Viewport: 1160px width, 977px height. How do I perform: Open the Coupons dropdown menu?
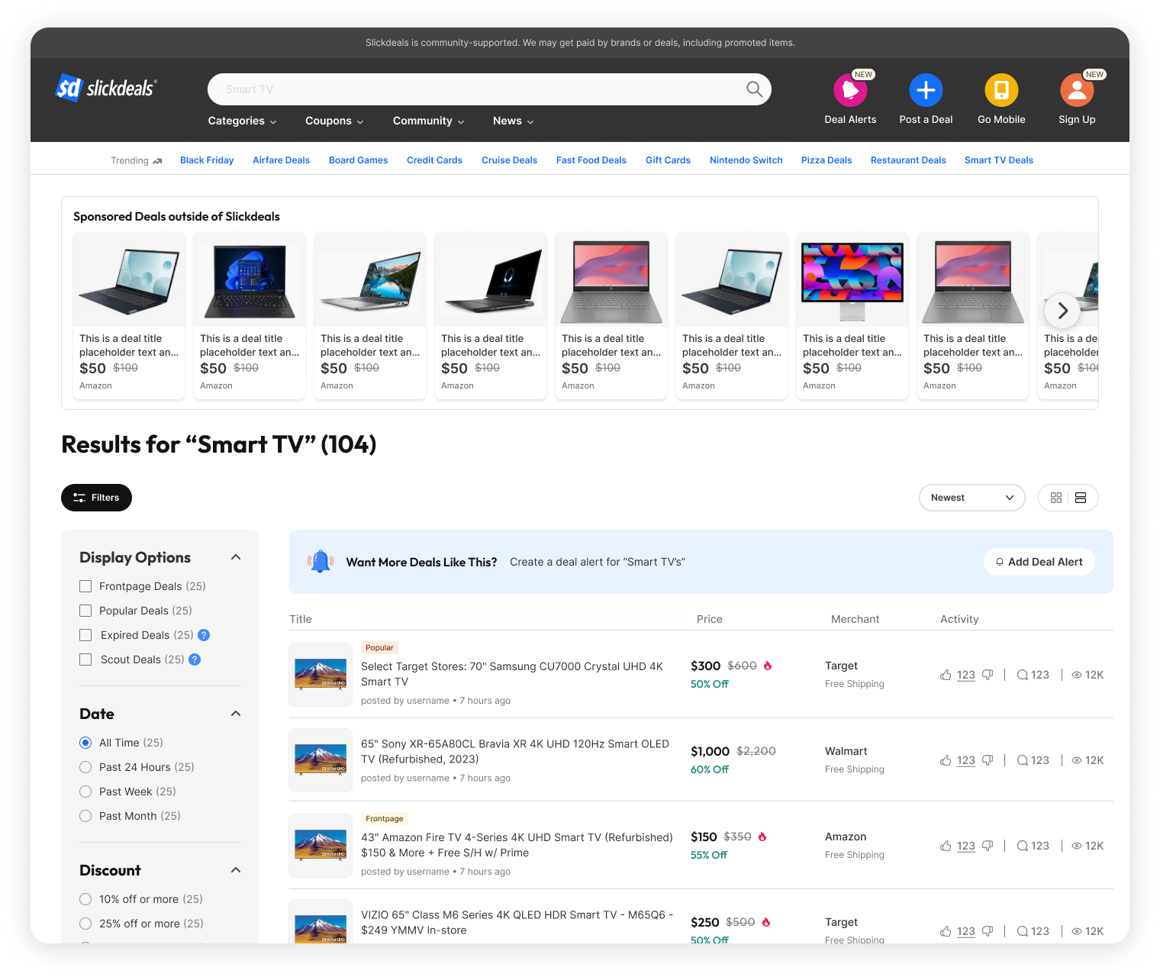coord(334,121)
